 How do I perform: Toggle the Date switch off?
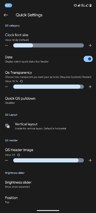(x=88, y=59)
